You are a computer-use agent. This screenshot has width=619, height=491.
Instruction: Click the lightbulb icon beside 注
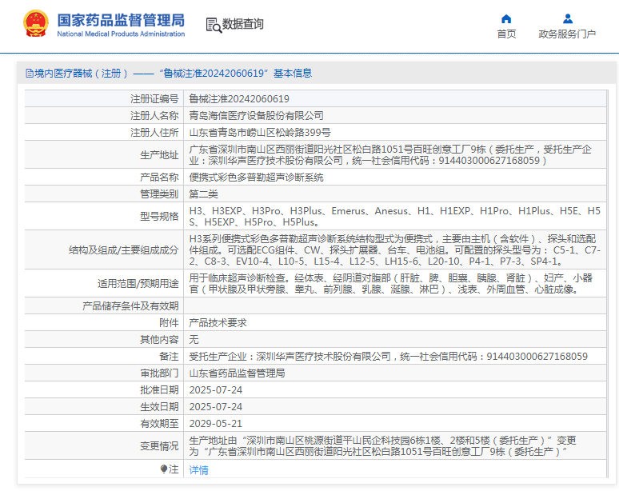tap(164, 469)
